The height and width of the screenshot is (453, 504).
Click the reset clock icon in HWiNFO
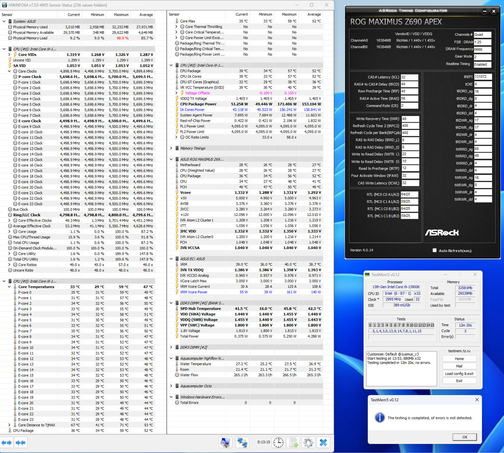pos(278,442)
